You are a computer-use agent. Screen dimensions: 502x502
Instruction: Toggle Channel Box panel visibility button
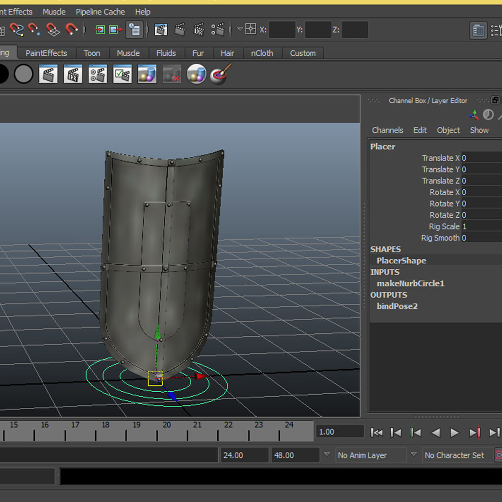point(478,30)
